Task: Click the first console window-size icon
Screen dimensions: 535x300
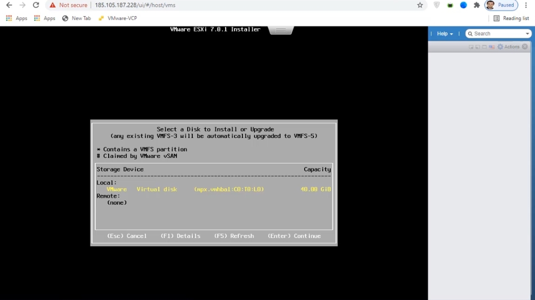Action: point(471,47)
